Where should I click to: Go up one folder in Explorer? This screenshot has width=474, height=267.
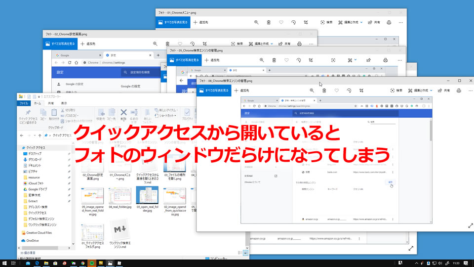[x=39, y=135]
